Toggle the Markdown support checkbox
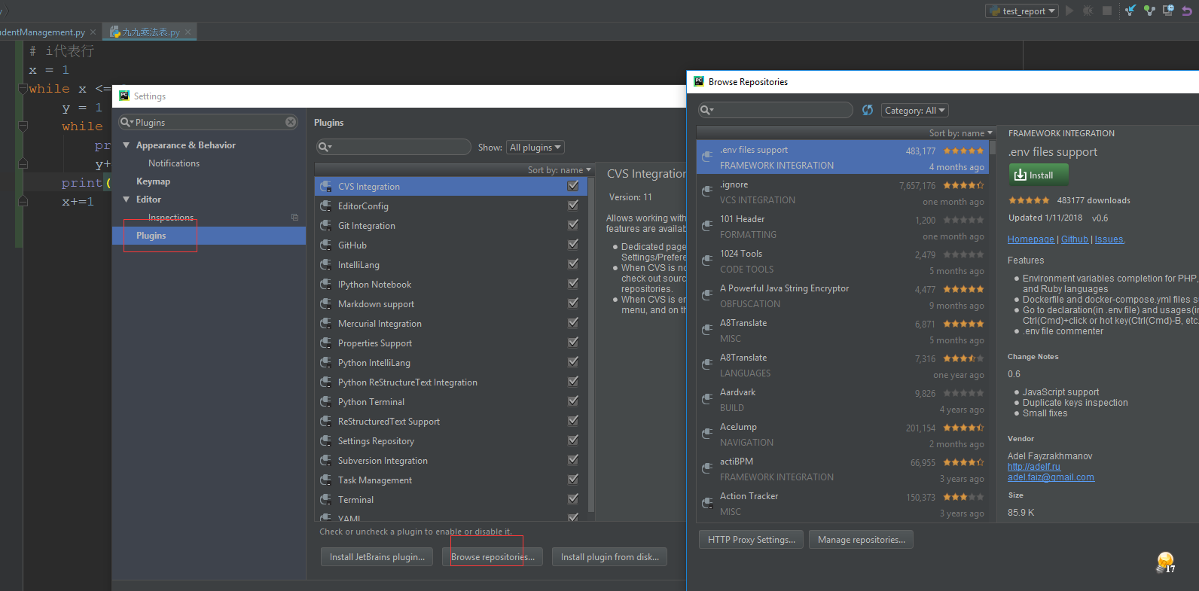Image resolution: width=1199 pixels, height=591 pixels. pyautogui.click(x=573, y=303)
